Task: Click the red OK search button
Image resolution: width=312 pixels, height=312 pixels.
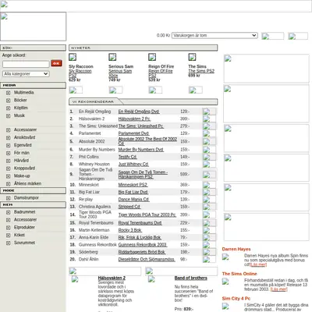Action: click(x=56, y=63)
